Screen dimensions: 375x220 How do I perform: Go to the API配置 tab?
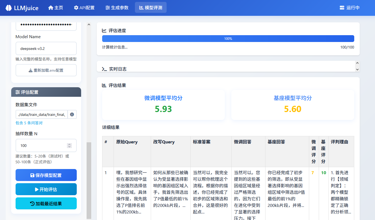84,8
